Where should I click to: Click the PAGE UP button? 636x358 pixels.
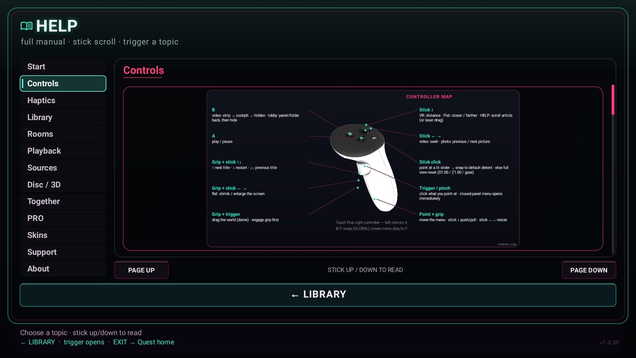[x=141, y=270]
